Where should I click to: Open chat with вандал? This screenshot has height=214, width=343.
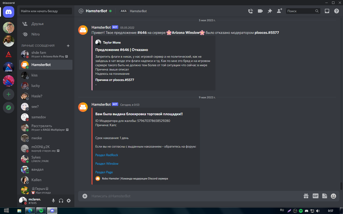pyautogui.click(x=46, y=169)
